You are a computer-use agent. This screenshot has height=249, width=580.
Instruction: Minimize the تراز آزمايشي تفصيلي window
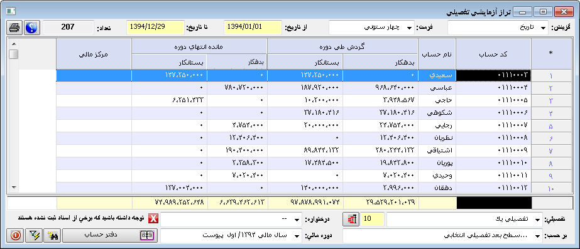click(522, 12)
